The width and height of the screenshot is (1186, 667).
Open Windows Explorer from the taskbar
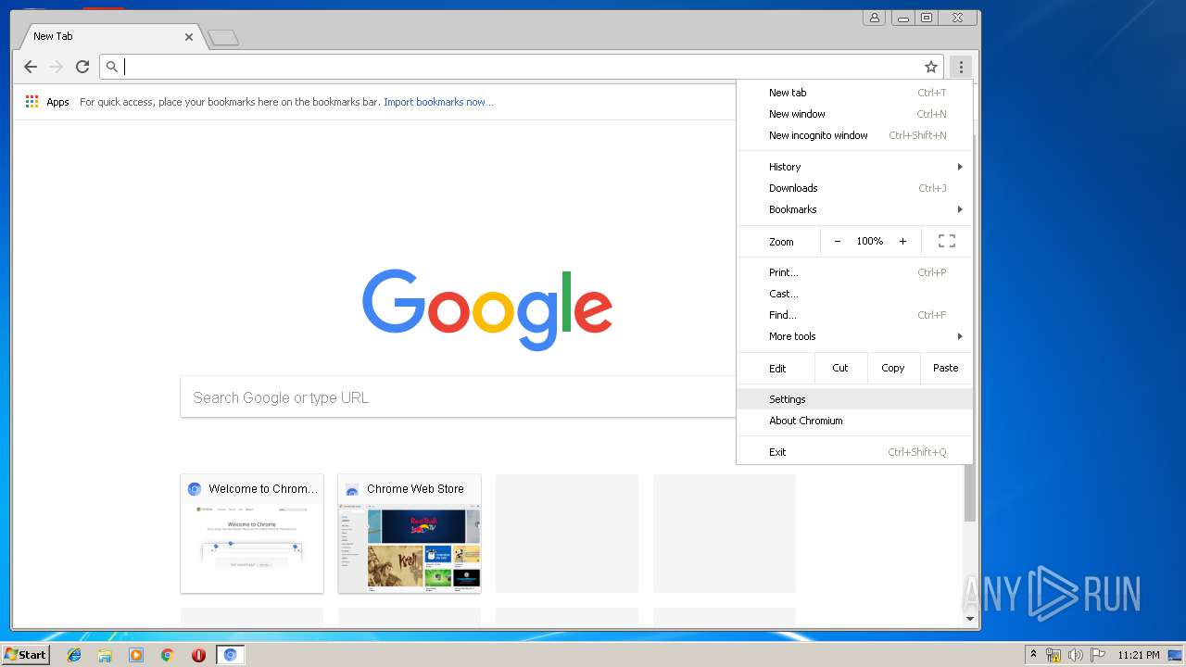[105, 655]
